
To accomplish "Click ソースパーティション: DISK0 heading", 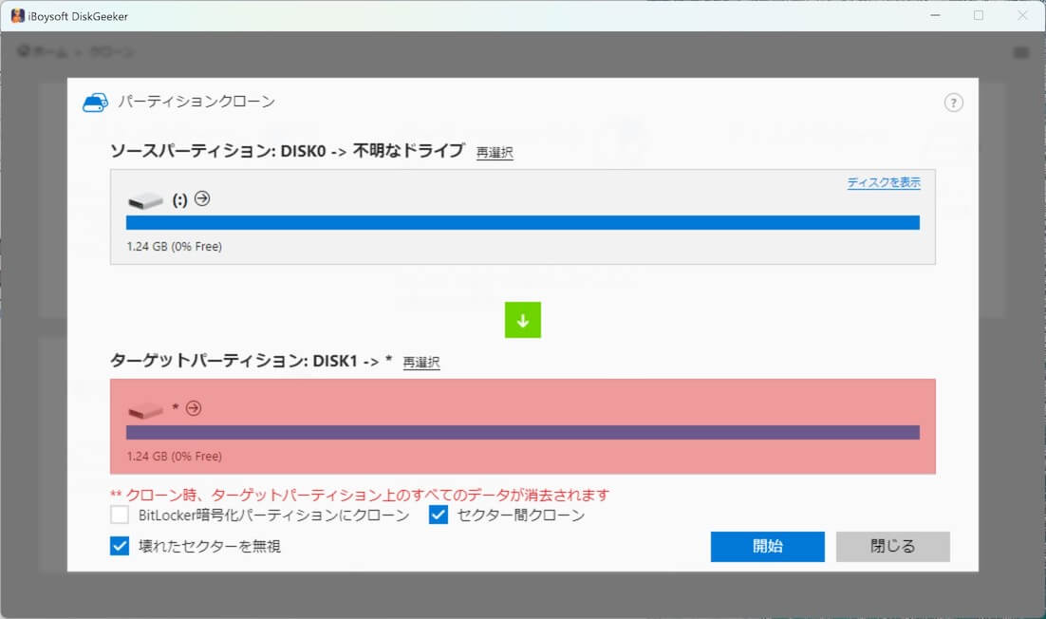I will click(x=287, y=151).
